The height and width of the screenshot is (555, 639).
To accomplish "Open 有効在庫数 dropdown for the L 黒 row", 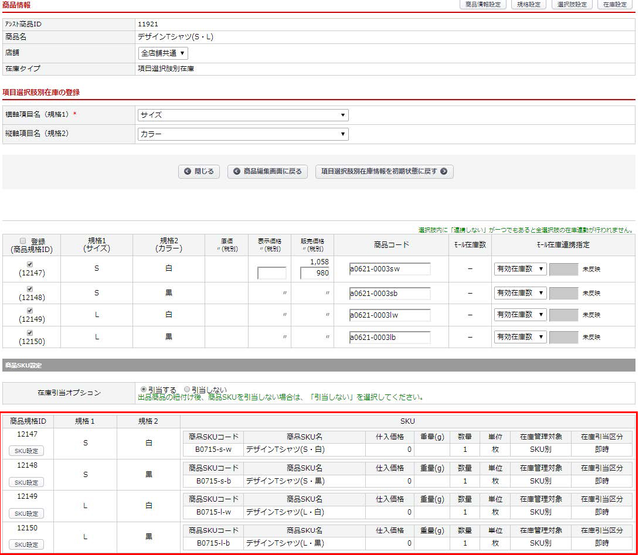I will click(520, 337).
